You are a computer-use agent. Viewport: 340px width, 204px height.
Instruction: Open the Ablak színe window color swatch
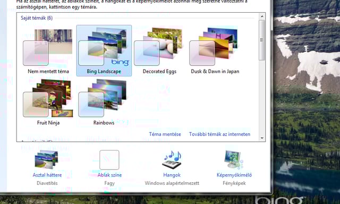pyautogui.click(x=109, y=160)
